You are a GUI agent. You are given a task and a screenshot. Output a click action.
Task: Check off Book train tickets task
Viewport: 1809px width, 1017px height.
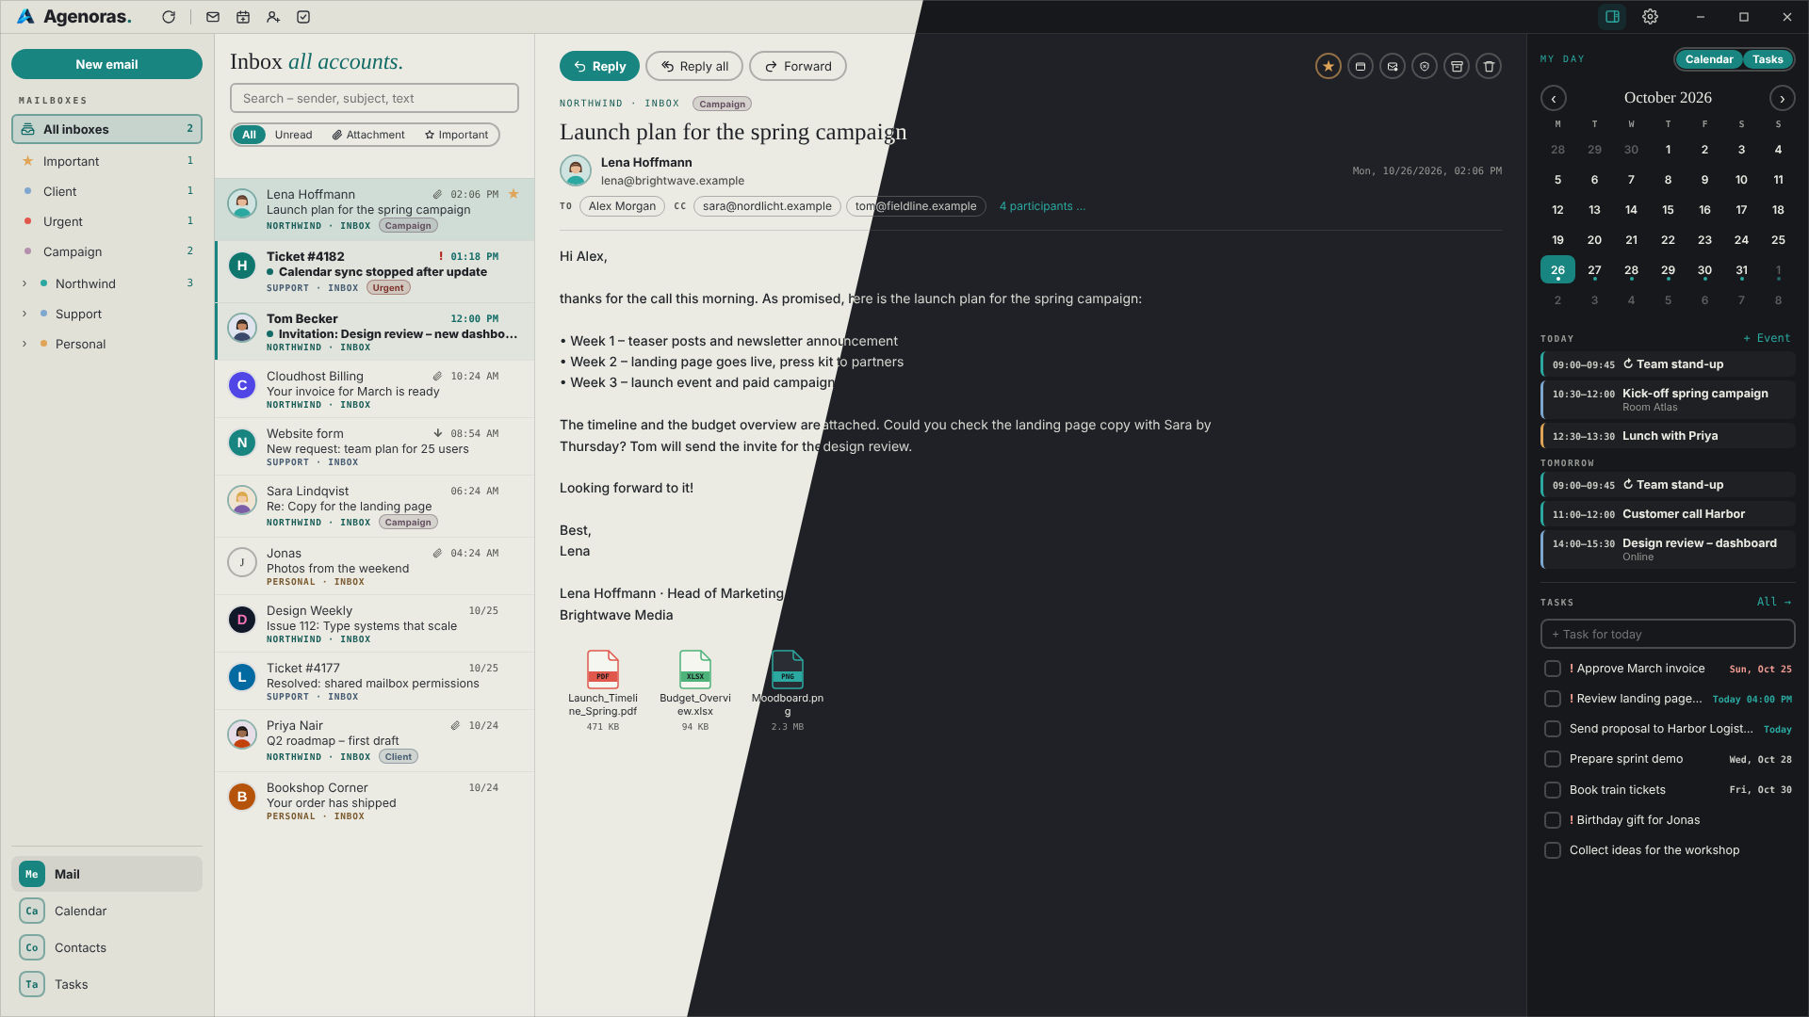(x=1553, y=790)
